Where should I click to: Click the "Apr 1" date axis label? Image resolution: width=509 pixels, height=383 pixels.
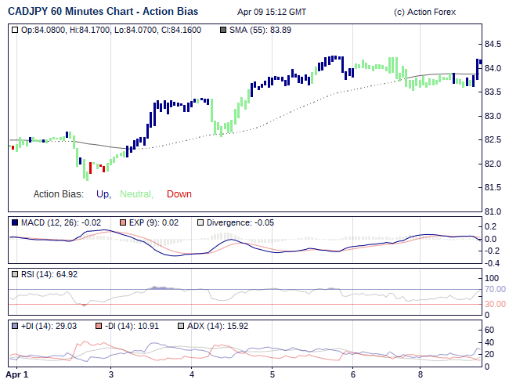tap(17, 374)
